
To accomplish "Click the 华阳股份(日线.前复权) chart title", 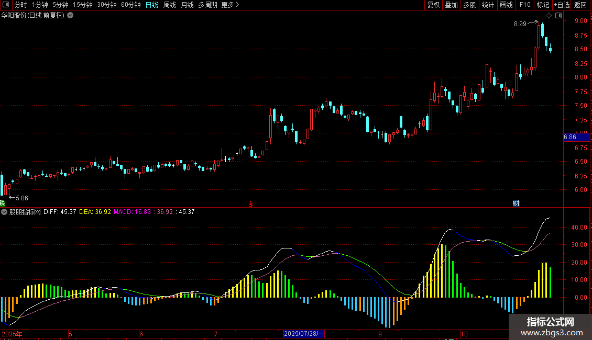I will tap(33, 16).
